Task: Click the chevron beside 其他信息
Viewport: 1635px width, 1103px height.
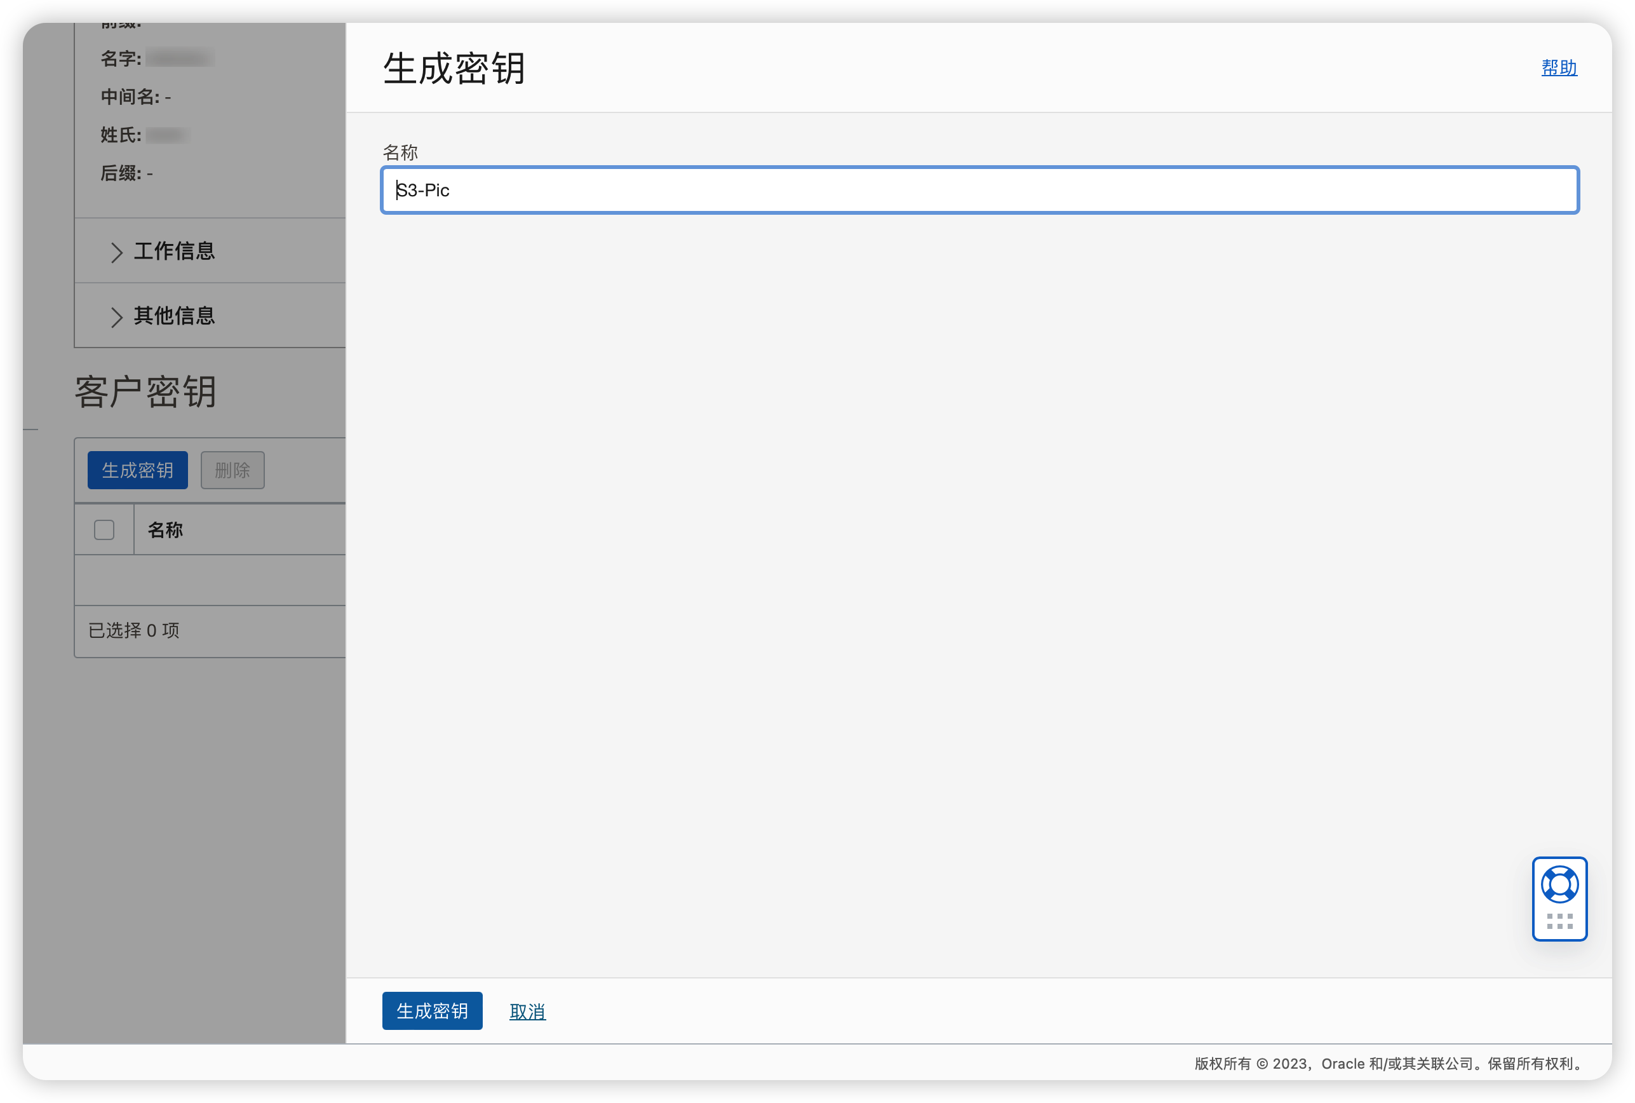Action: point(117,316)
